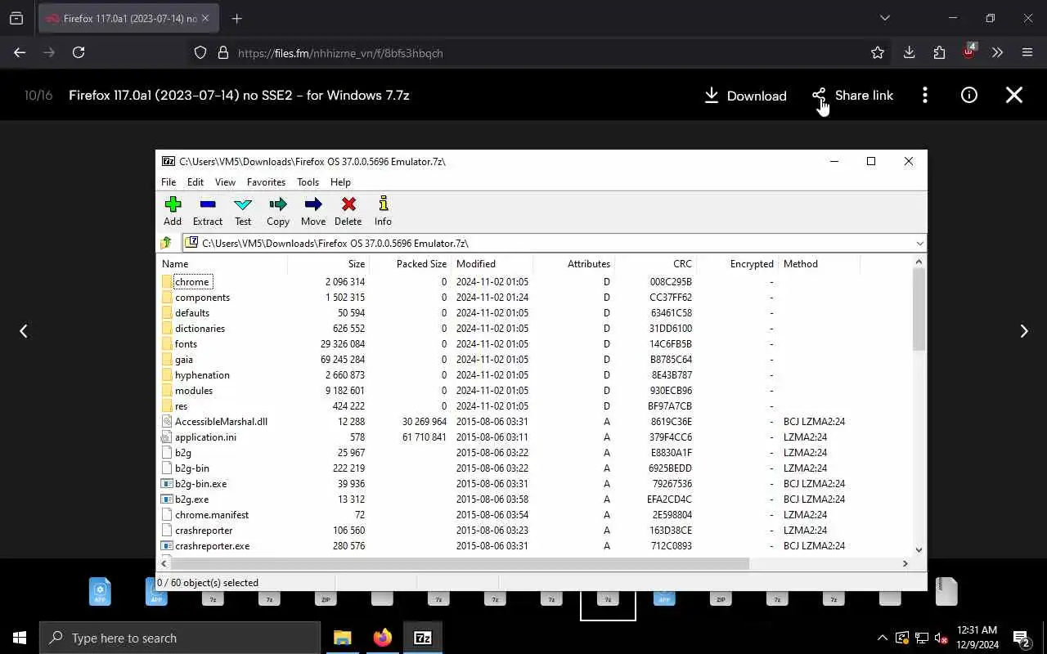Open the notification center icon

click(1022, 638)
